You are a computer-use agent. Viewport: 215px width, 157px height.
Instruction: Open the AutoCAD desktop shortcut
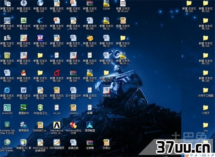pos(7,108)
